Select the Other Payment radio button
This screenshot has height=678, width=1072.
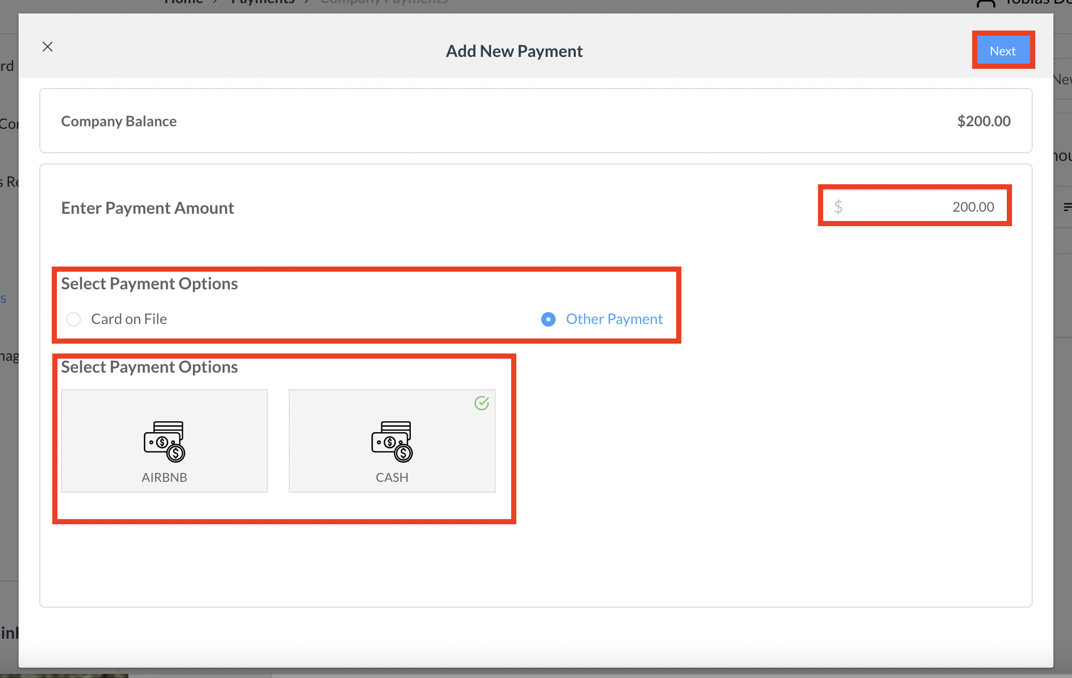tap(548, 319)
